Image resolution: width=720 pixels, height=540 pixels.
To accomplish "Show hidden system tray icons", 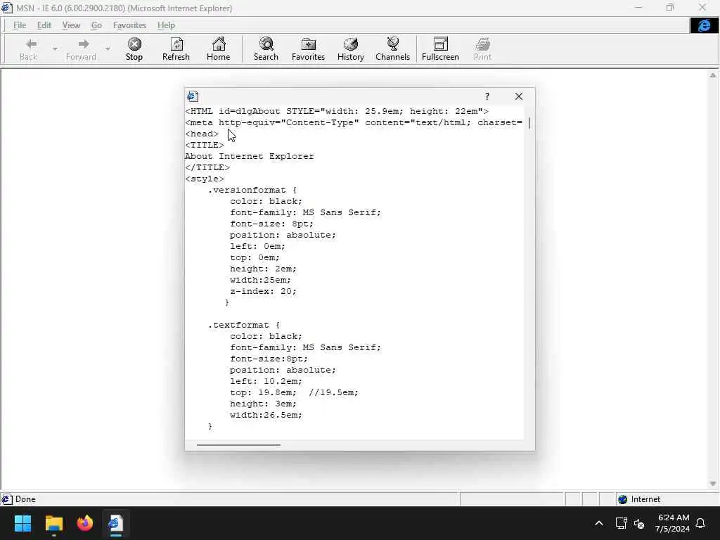I will [x=599, y=523].
